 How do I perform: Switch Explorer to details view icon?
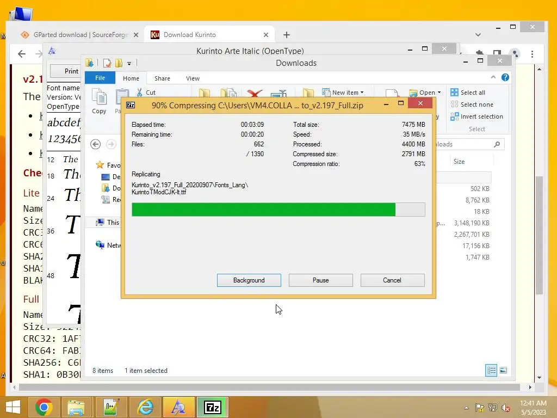(491, 370)
